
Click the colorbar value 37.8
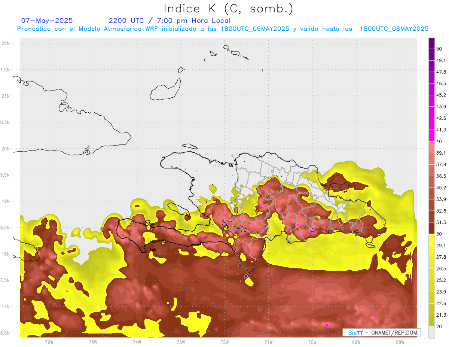441,164
